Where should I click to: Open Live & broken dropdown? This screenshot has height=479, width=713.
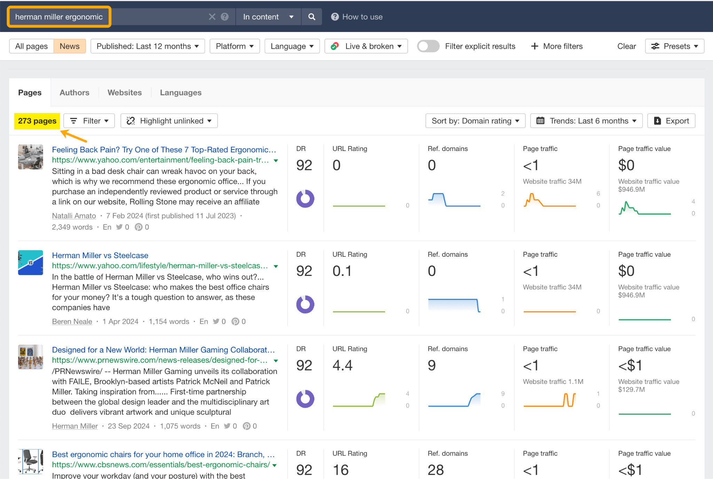pos(366,46)
